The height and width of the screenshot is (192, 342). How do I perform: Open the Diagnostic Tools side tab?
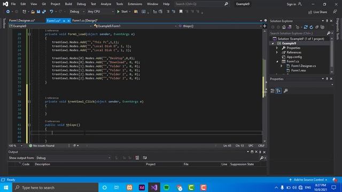coord(338,29)
